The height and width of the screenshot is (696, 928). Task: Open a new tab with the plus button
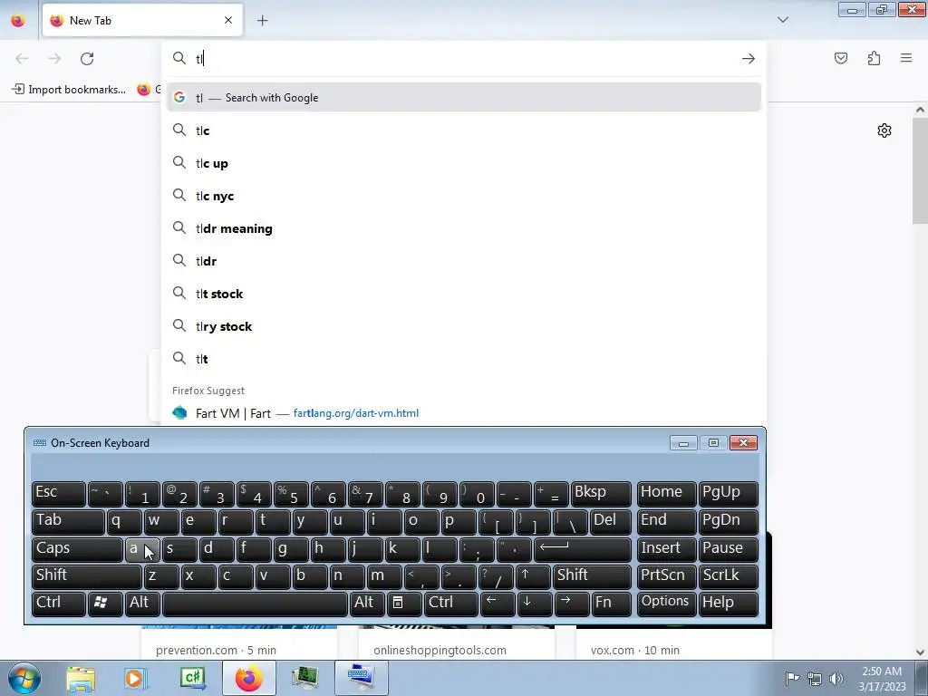(x=262, y=21)
